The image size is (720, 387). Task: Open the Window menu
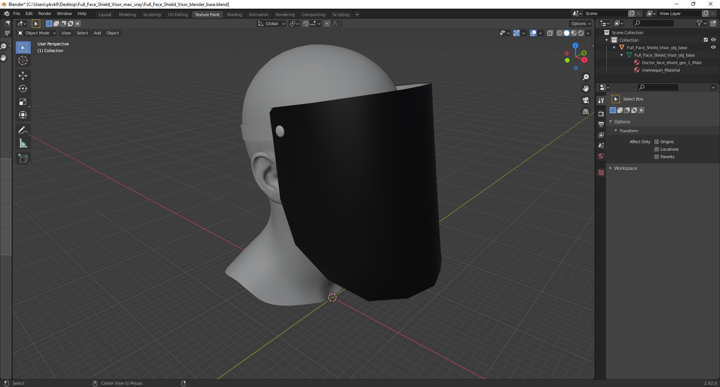pos(64,13)
